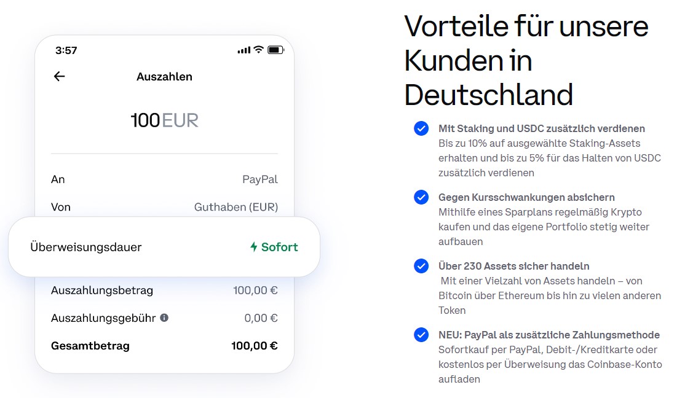Tap the back arrow next to Auszahlen
Viewport: 693px width, 398px height.
[x=59, y=76]
